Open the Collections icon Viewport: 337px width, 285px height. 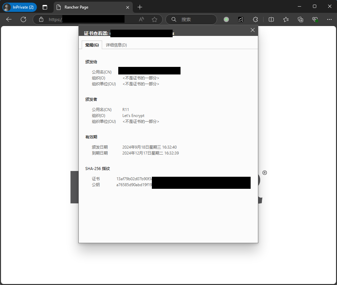[300, 19]
